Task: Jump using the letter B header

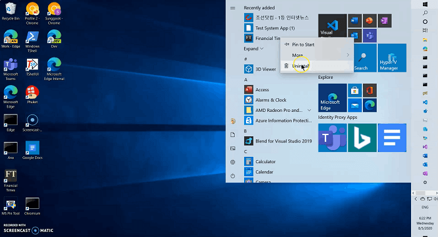Action: click(x=245, y=131)
